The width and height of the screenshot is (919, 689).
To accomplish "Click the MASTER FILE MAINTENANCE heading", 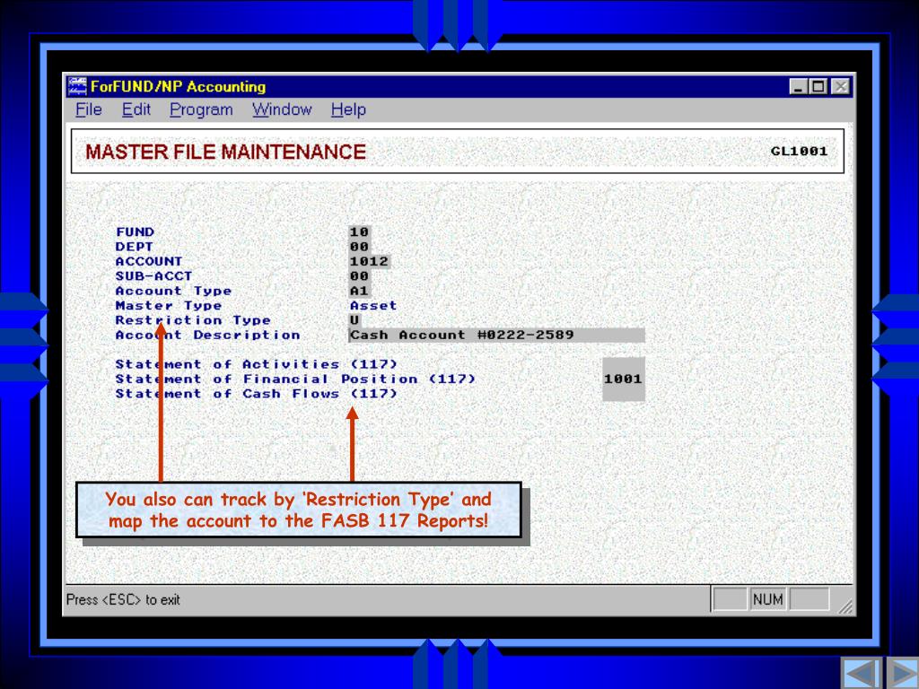I will pyautogui.click(x=225, y=152).
